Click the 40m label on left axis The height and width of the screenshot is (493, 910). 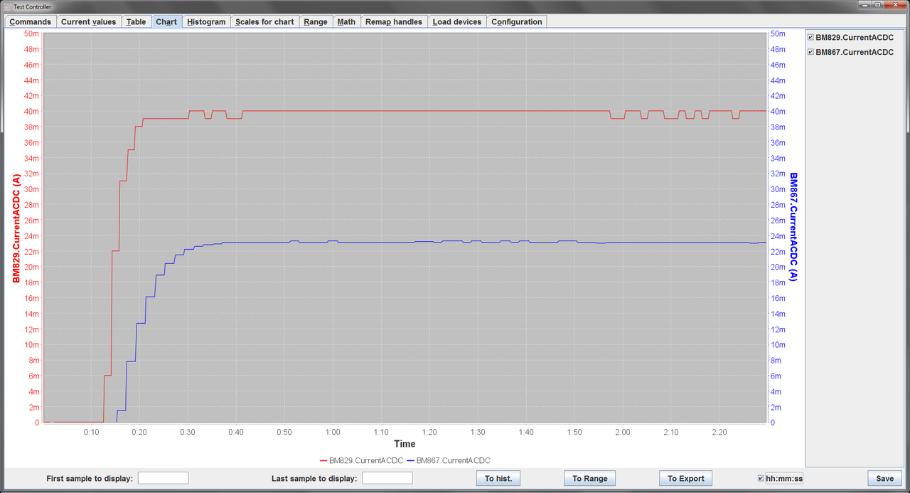(x=32, y=112)
